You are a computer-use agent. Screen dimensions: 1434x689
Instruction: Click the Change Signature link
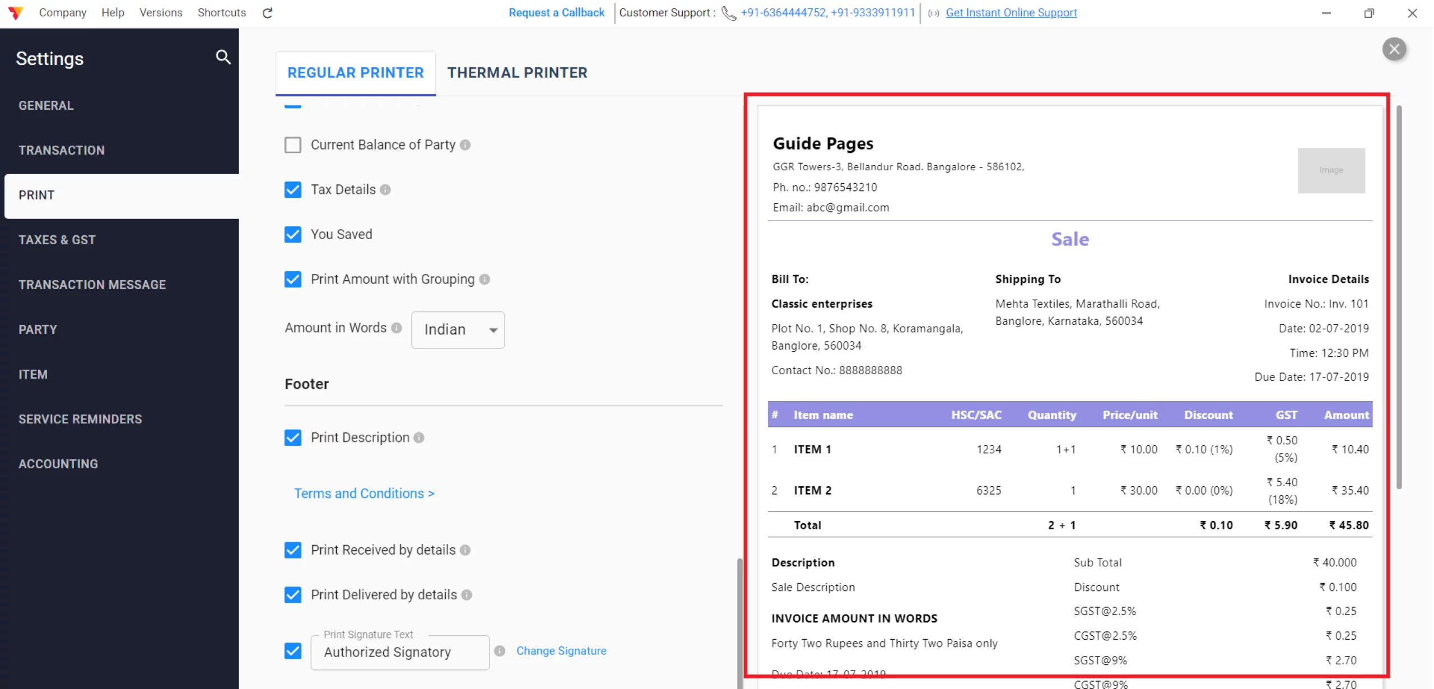point(561,651)
